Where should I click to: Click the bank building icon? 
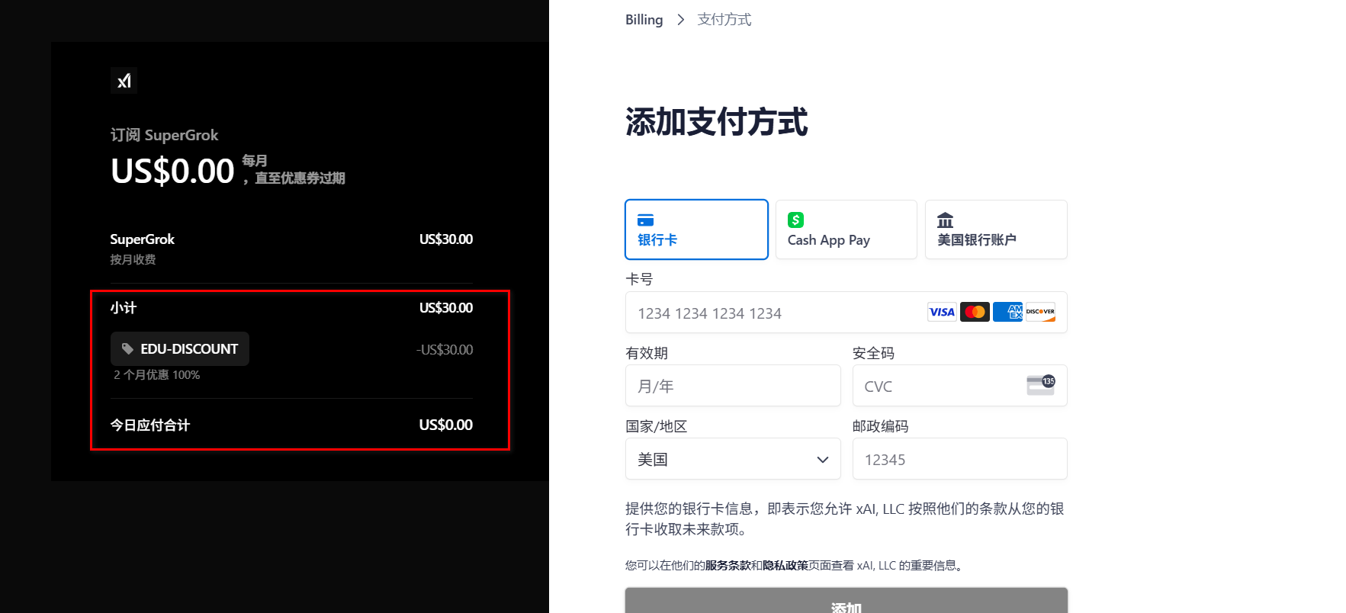pyautogui.click(x=945, y=220)
